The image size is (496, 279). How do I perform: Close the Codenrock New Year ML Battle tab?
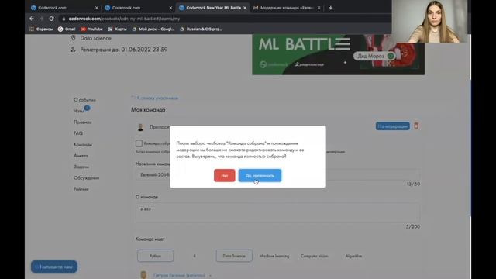pyautogui.click(x=245, y=8)
